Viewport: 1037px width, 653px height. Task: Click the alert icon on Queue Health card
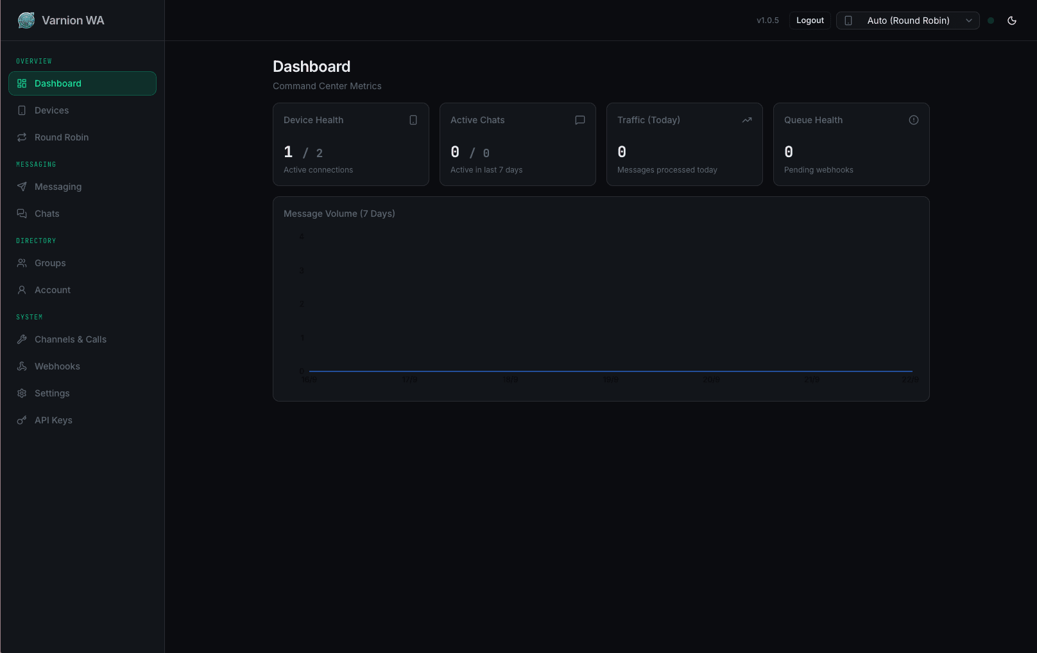(914, 120)
